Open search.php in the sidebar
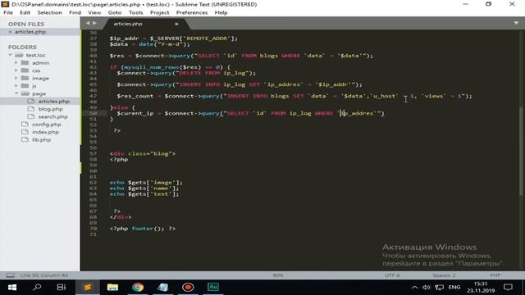 click(x=52, y=116)
